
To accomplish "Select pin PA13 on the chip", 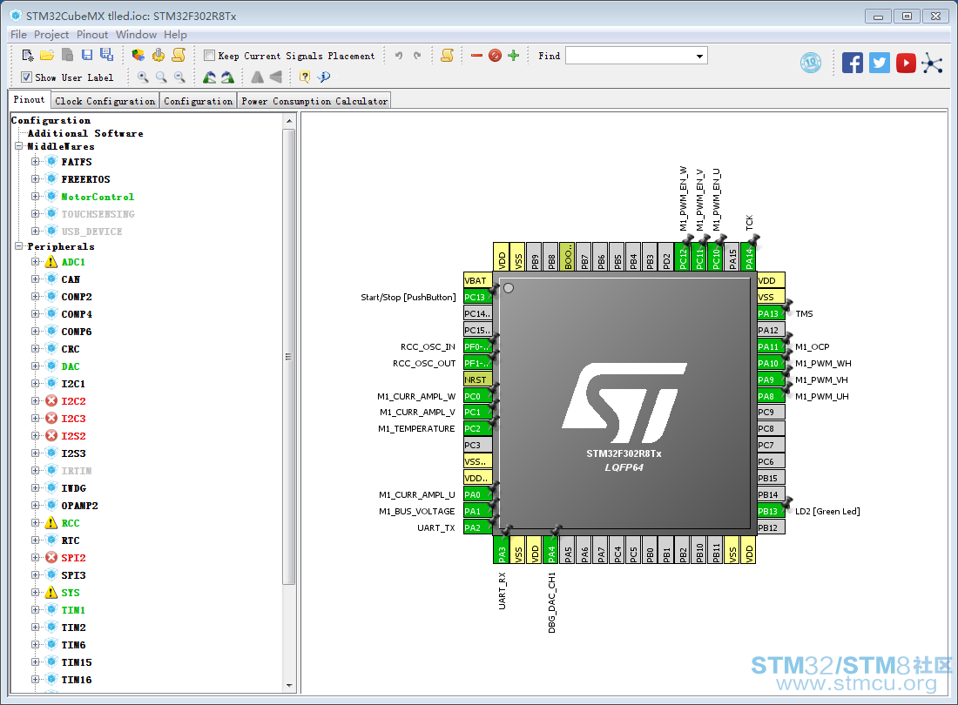I will click(771, 313).
